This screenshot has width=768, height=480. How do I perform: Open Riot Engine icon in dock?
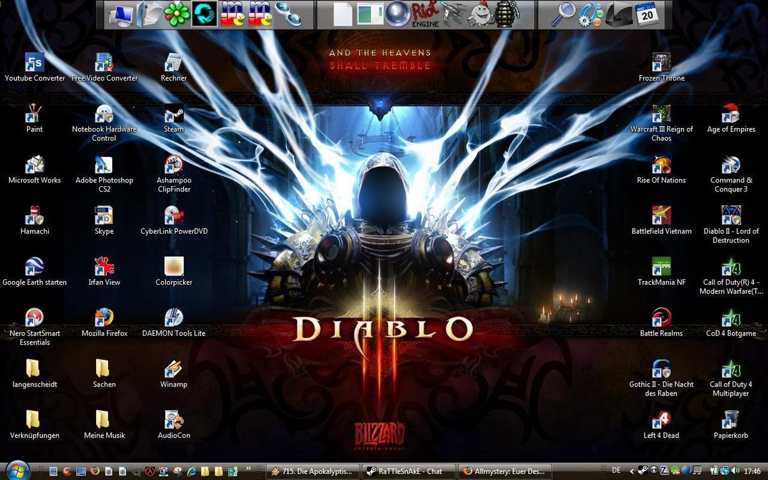425,14
